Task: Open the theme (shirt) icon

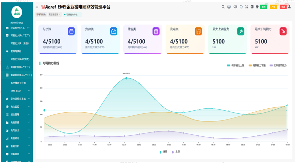Action: tap(257, 7)
